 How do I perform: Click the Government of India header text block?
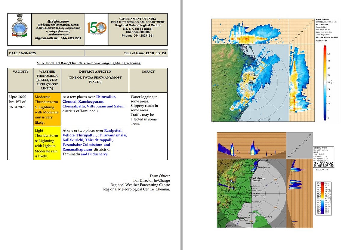tap(137, 27)
